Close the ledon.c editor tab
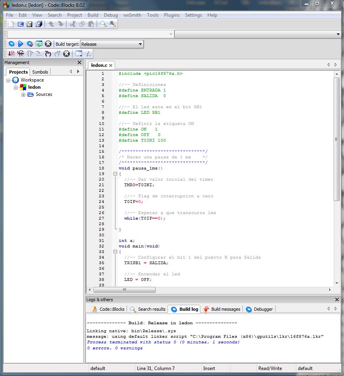Screen dimensions: 344x376 [111, 65]
